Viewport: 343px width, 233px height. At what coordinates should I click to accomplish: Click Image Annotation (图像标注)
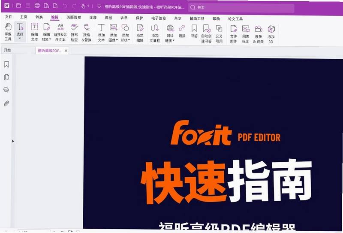click(246, 34)
